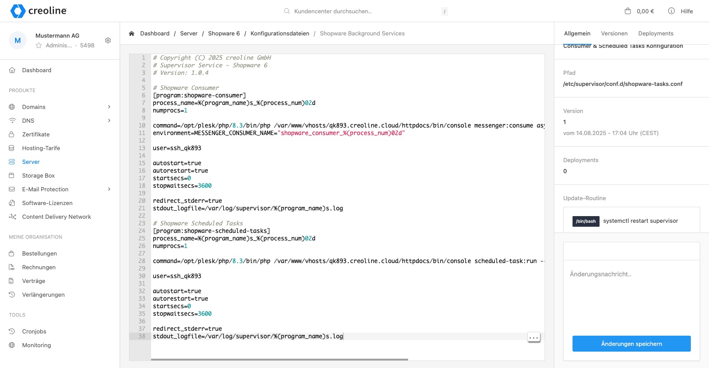
Task: Expand the DNS submenu chevron
Action: (109, 120)
